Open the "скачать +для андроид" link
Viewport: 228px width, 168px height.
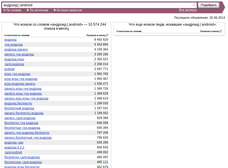[20, 118]
